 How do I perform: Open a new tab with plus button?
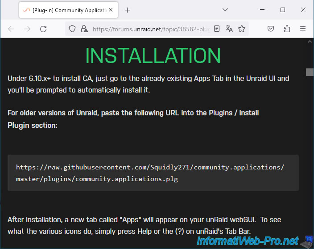point(127,10)
